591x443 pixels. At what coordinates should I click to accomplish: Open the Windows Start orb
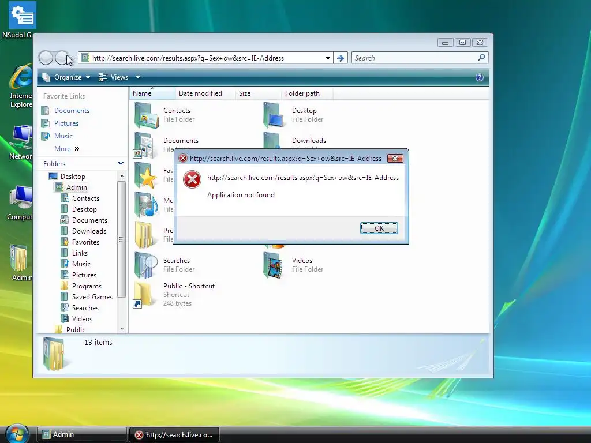(x=17, y=434)
